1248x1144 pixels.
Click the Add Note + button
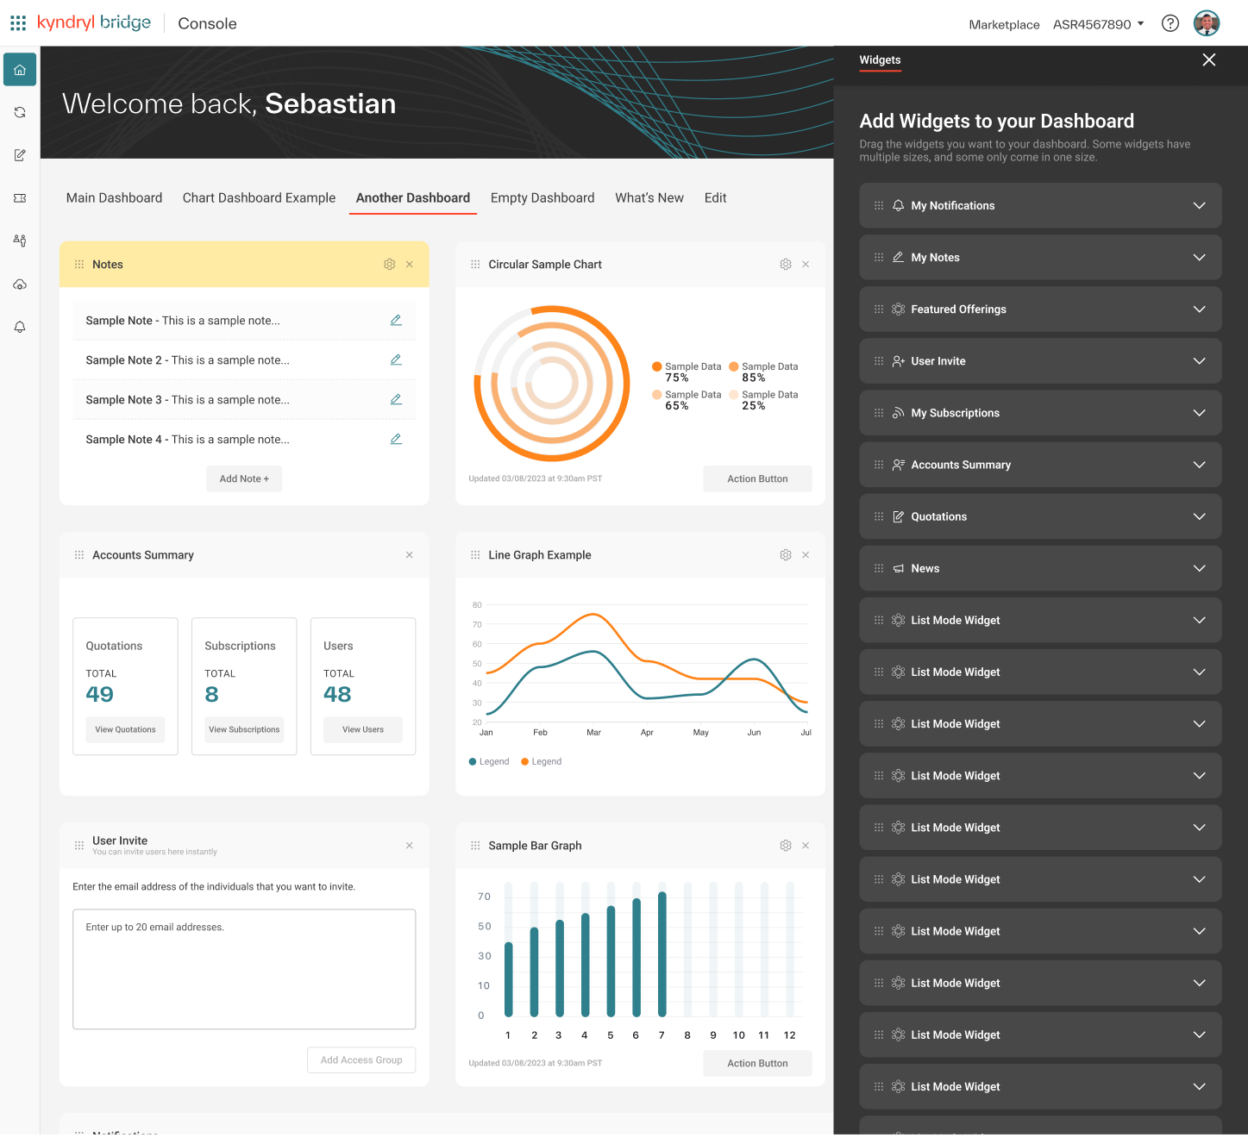tap(244, 479)
